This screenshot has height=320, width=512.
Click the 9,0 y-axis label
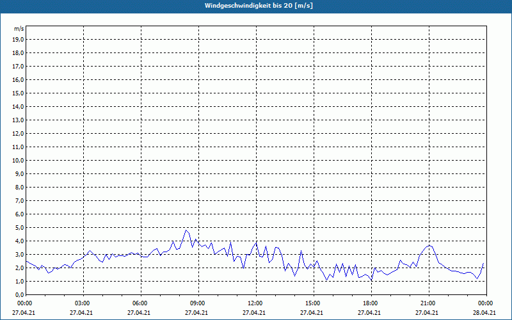point(20,173)
